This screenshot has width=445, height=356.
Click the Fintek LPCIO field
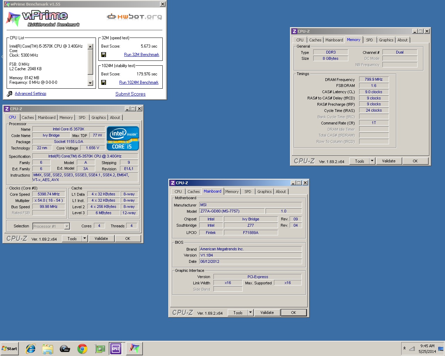pyautogui.click(x=211, y=233)
